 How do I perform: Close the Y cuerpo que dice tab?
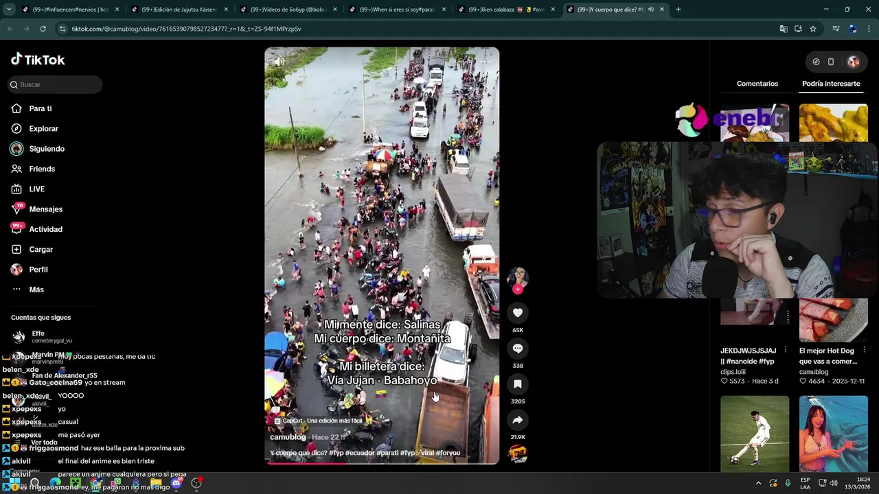(662, 10)
